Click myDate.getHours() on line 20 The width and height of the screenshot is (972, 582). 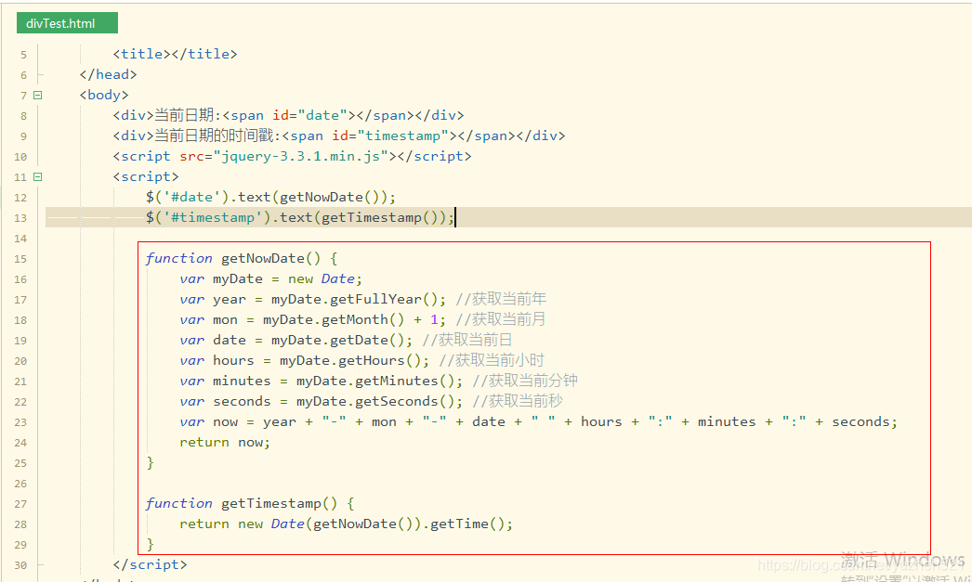pos(351,360)
